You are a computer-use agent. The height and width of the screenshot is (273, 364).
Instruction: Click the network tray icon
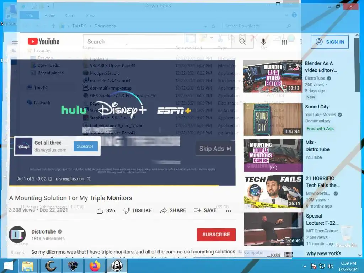(322, 266)
